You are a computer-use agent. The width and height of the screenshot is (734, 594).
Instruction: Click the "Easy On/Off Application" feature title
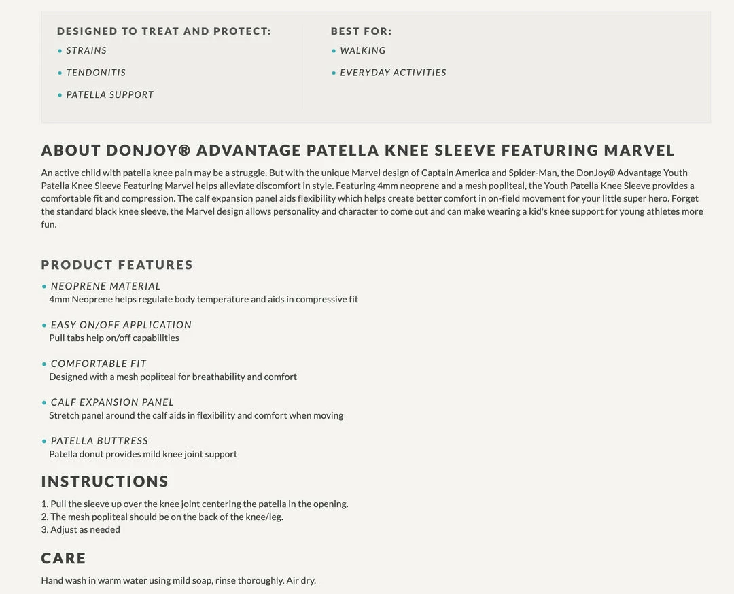point(121,325)
